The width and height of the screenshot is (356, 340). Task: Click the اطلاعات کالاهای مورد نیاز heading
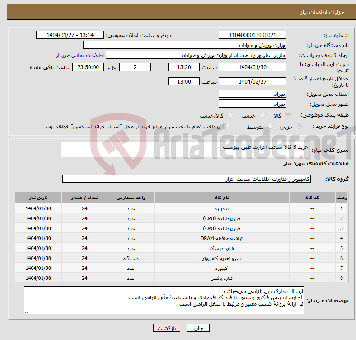(316, 164)
